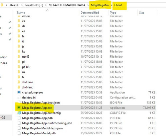Click the ja folder icon
The width and height of the screenshot is (166, 136).
19,46
